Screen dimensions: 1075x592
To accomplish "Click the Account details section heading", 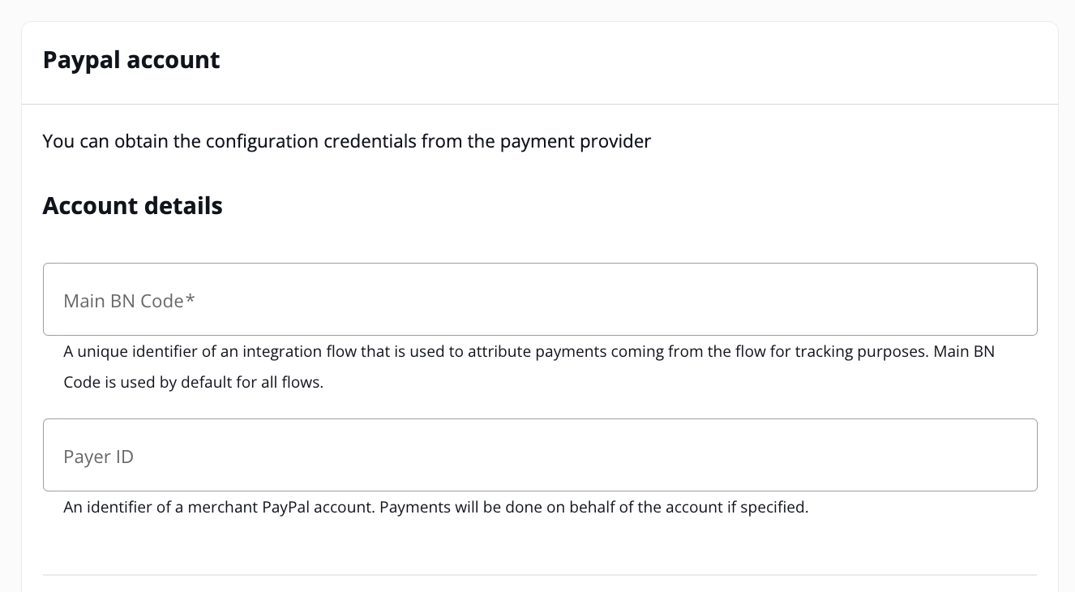I will click(133, 206).
